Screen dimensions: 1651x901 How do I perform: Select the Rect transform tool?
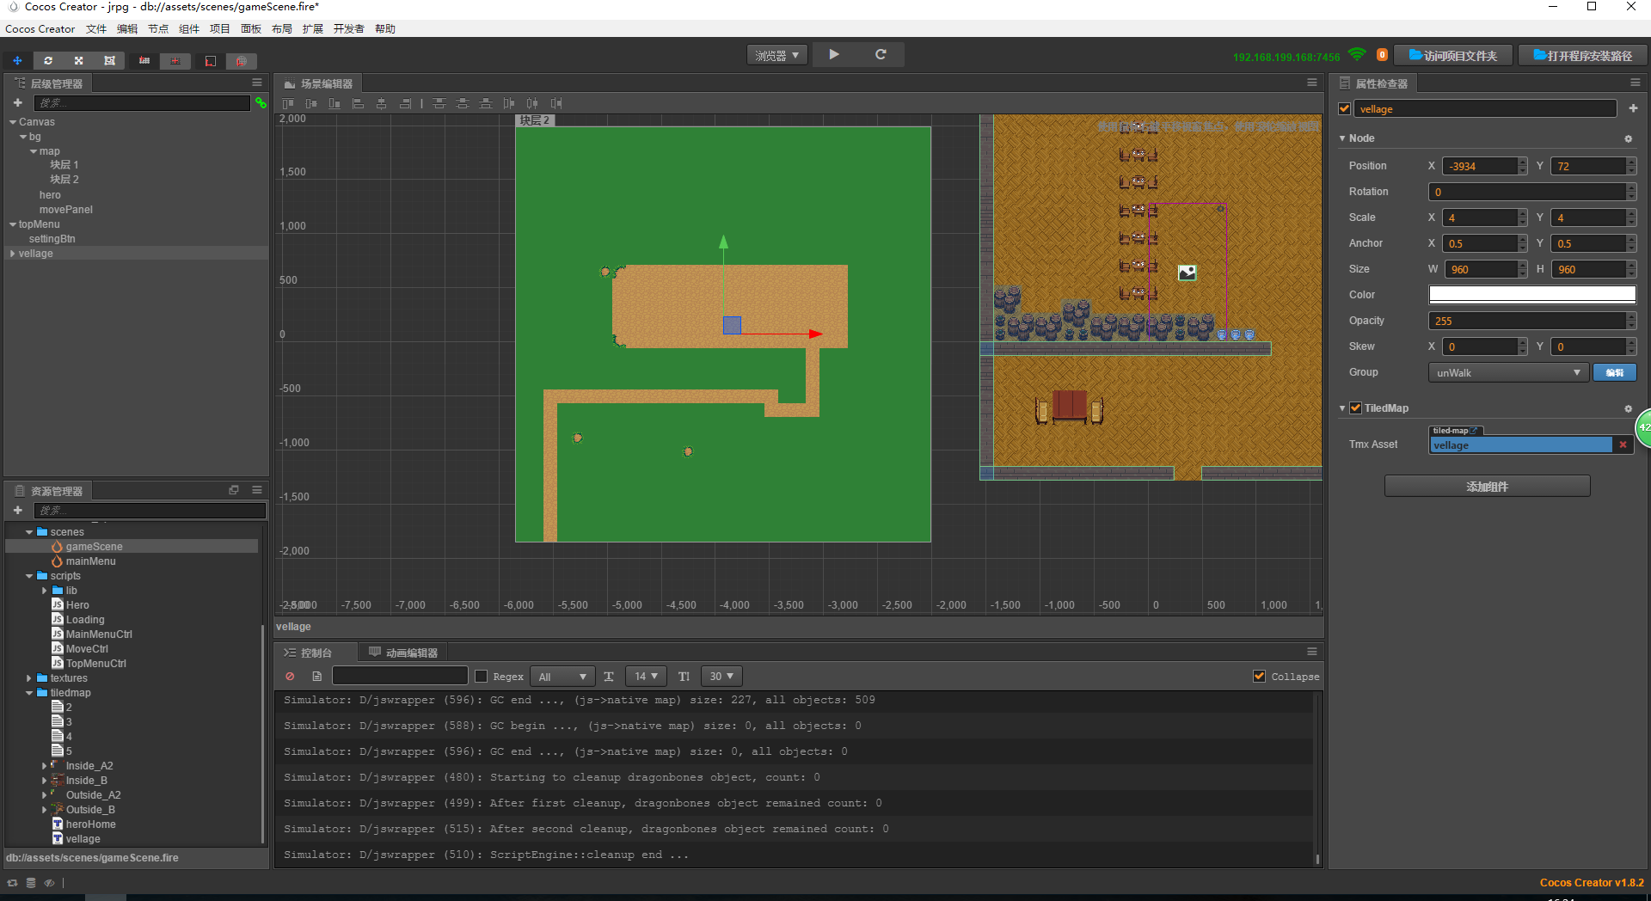click(x=109, y=61)
